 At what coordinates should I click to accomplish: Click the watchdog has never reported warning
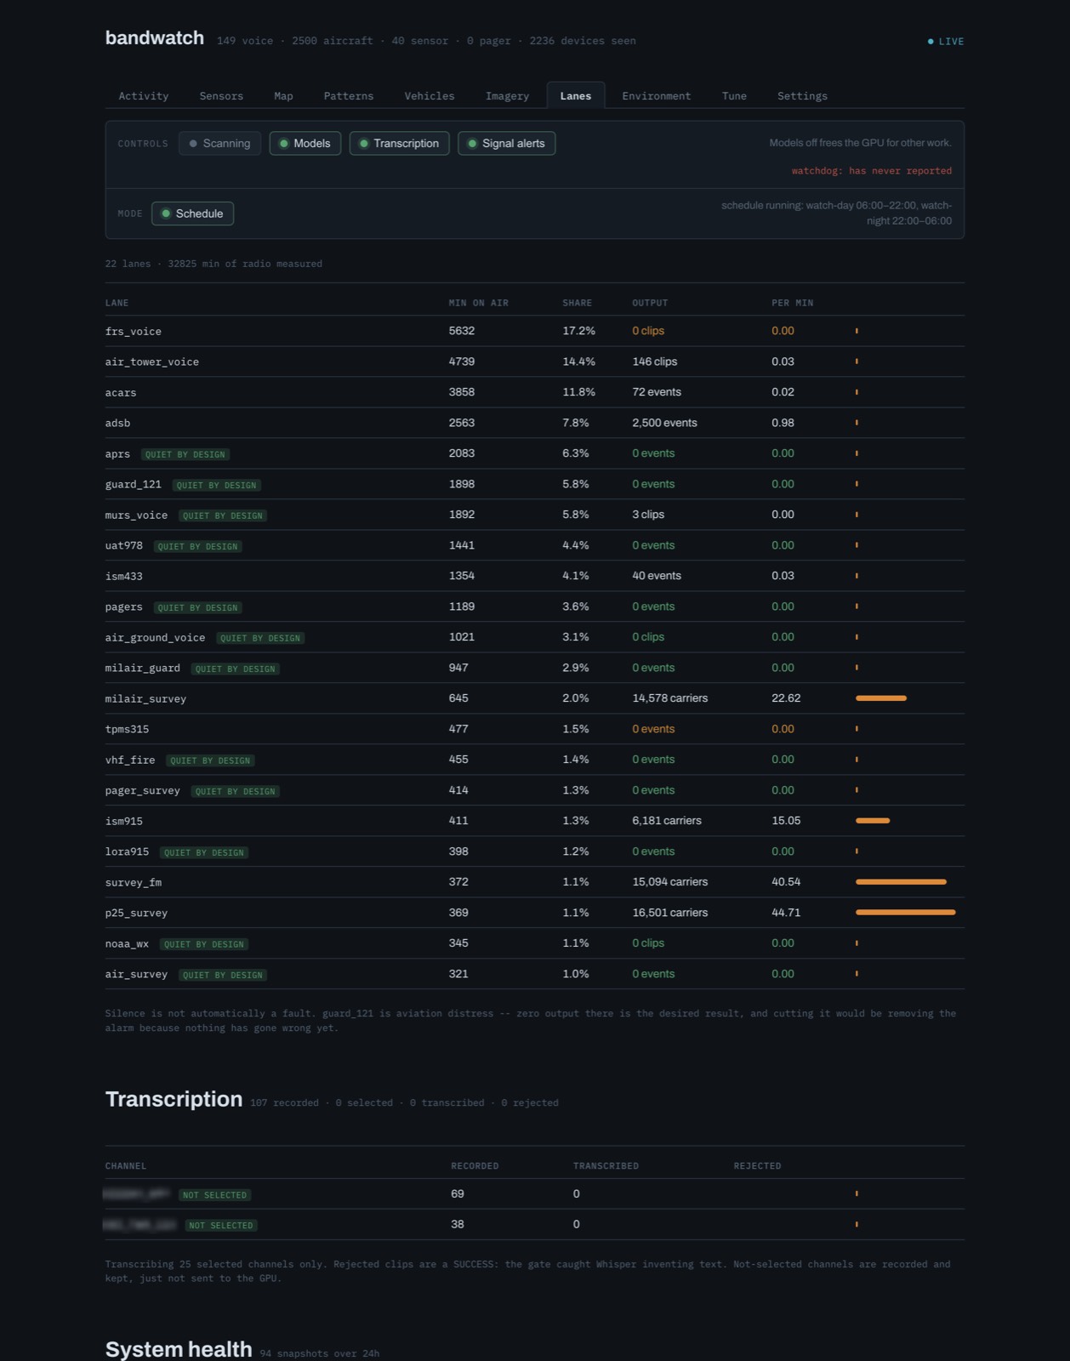click(871, 171)
